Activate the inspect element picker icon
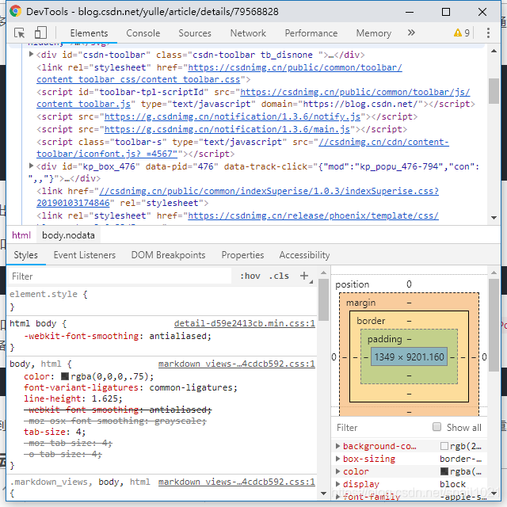The image size is (507, 507). [19, 33]
